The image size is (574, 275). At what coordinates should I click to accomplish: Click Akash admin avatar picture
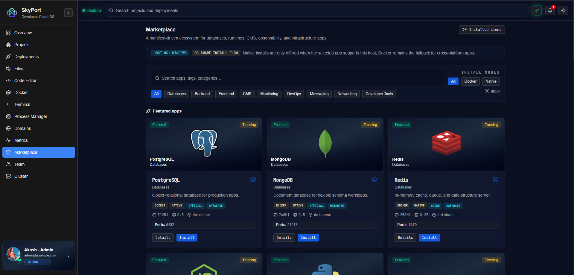pos(13,254)
